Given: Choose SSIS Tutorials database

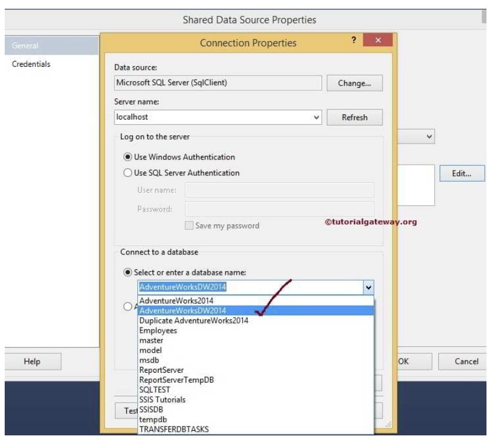Looking at the screenshot, I should pos(256,400).
